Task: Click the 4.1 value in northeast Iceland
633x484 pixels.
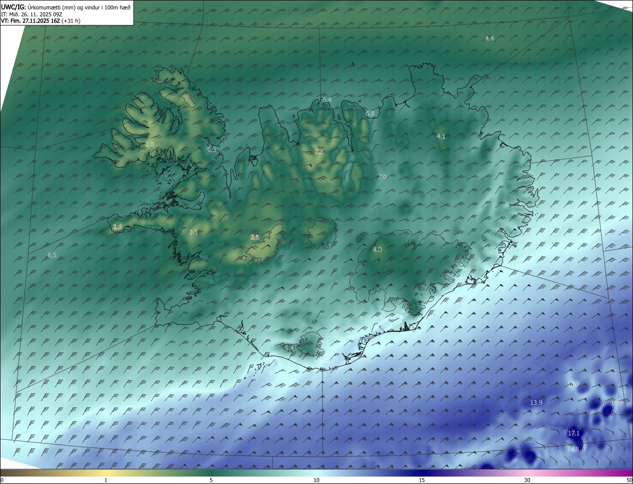Action: tap(441, 137)
